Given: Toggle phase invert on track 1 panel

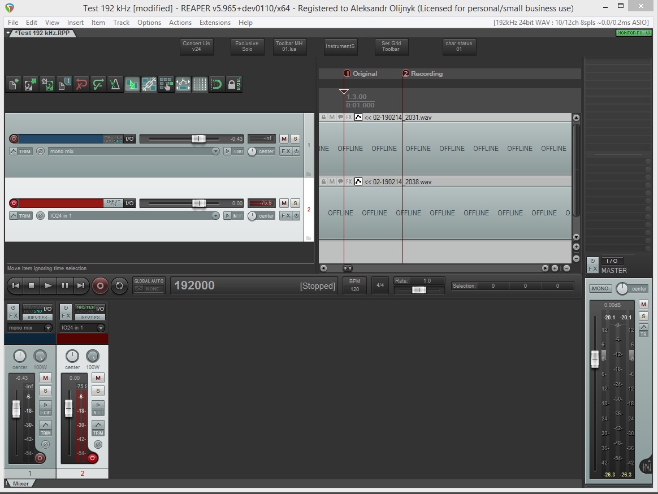Looking at the screenshot, I should coord(40,151).
